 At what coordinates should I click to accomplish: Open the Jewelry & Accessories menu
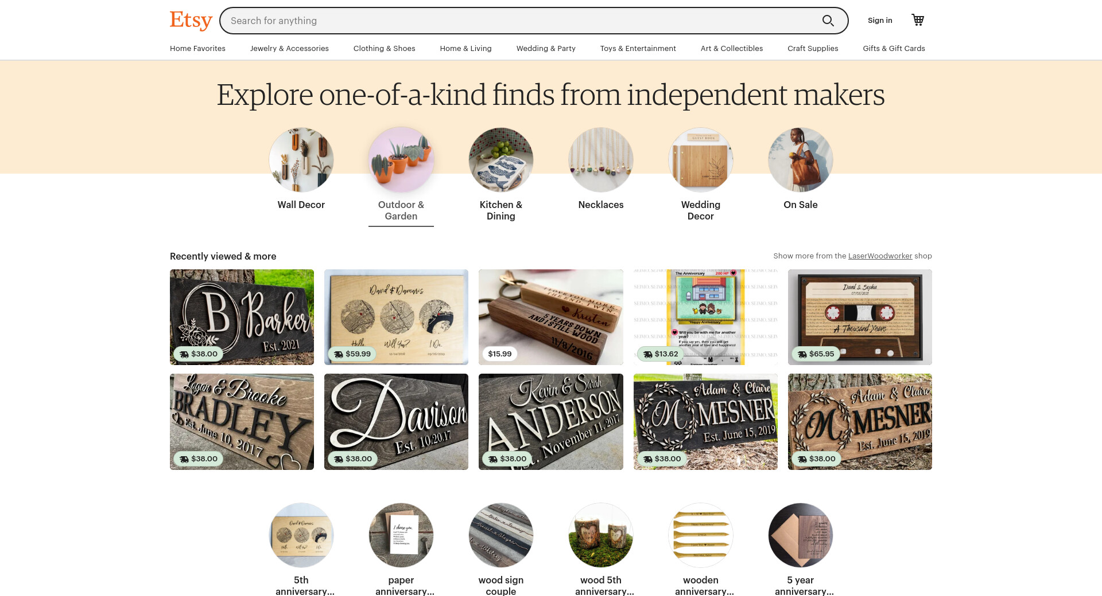289,49
